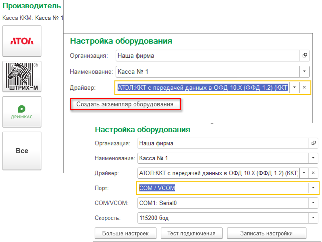
Task: Expand Наименование dropdown in lower form
Action: coord(313,158)
